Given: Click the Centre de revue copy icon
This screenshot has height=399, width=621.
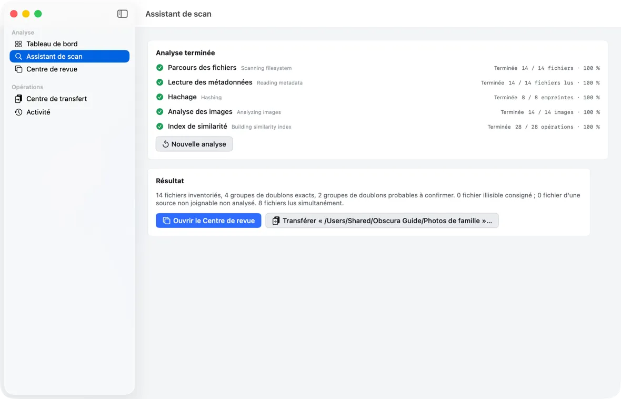Looking at the screenshot, I should coord(18,69).
